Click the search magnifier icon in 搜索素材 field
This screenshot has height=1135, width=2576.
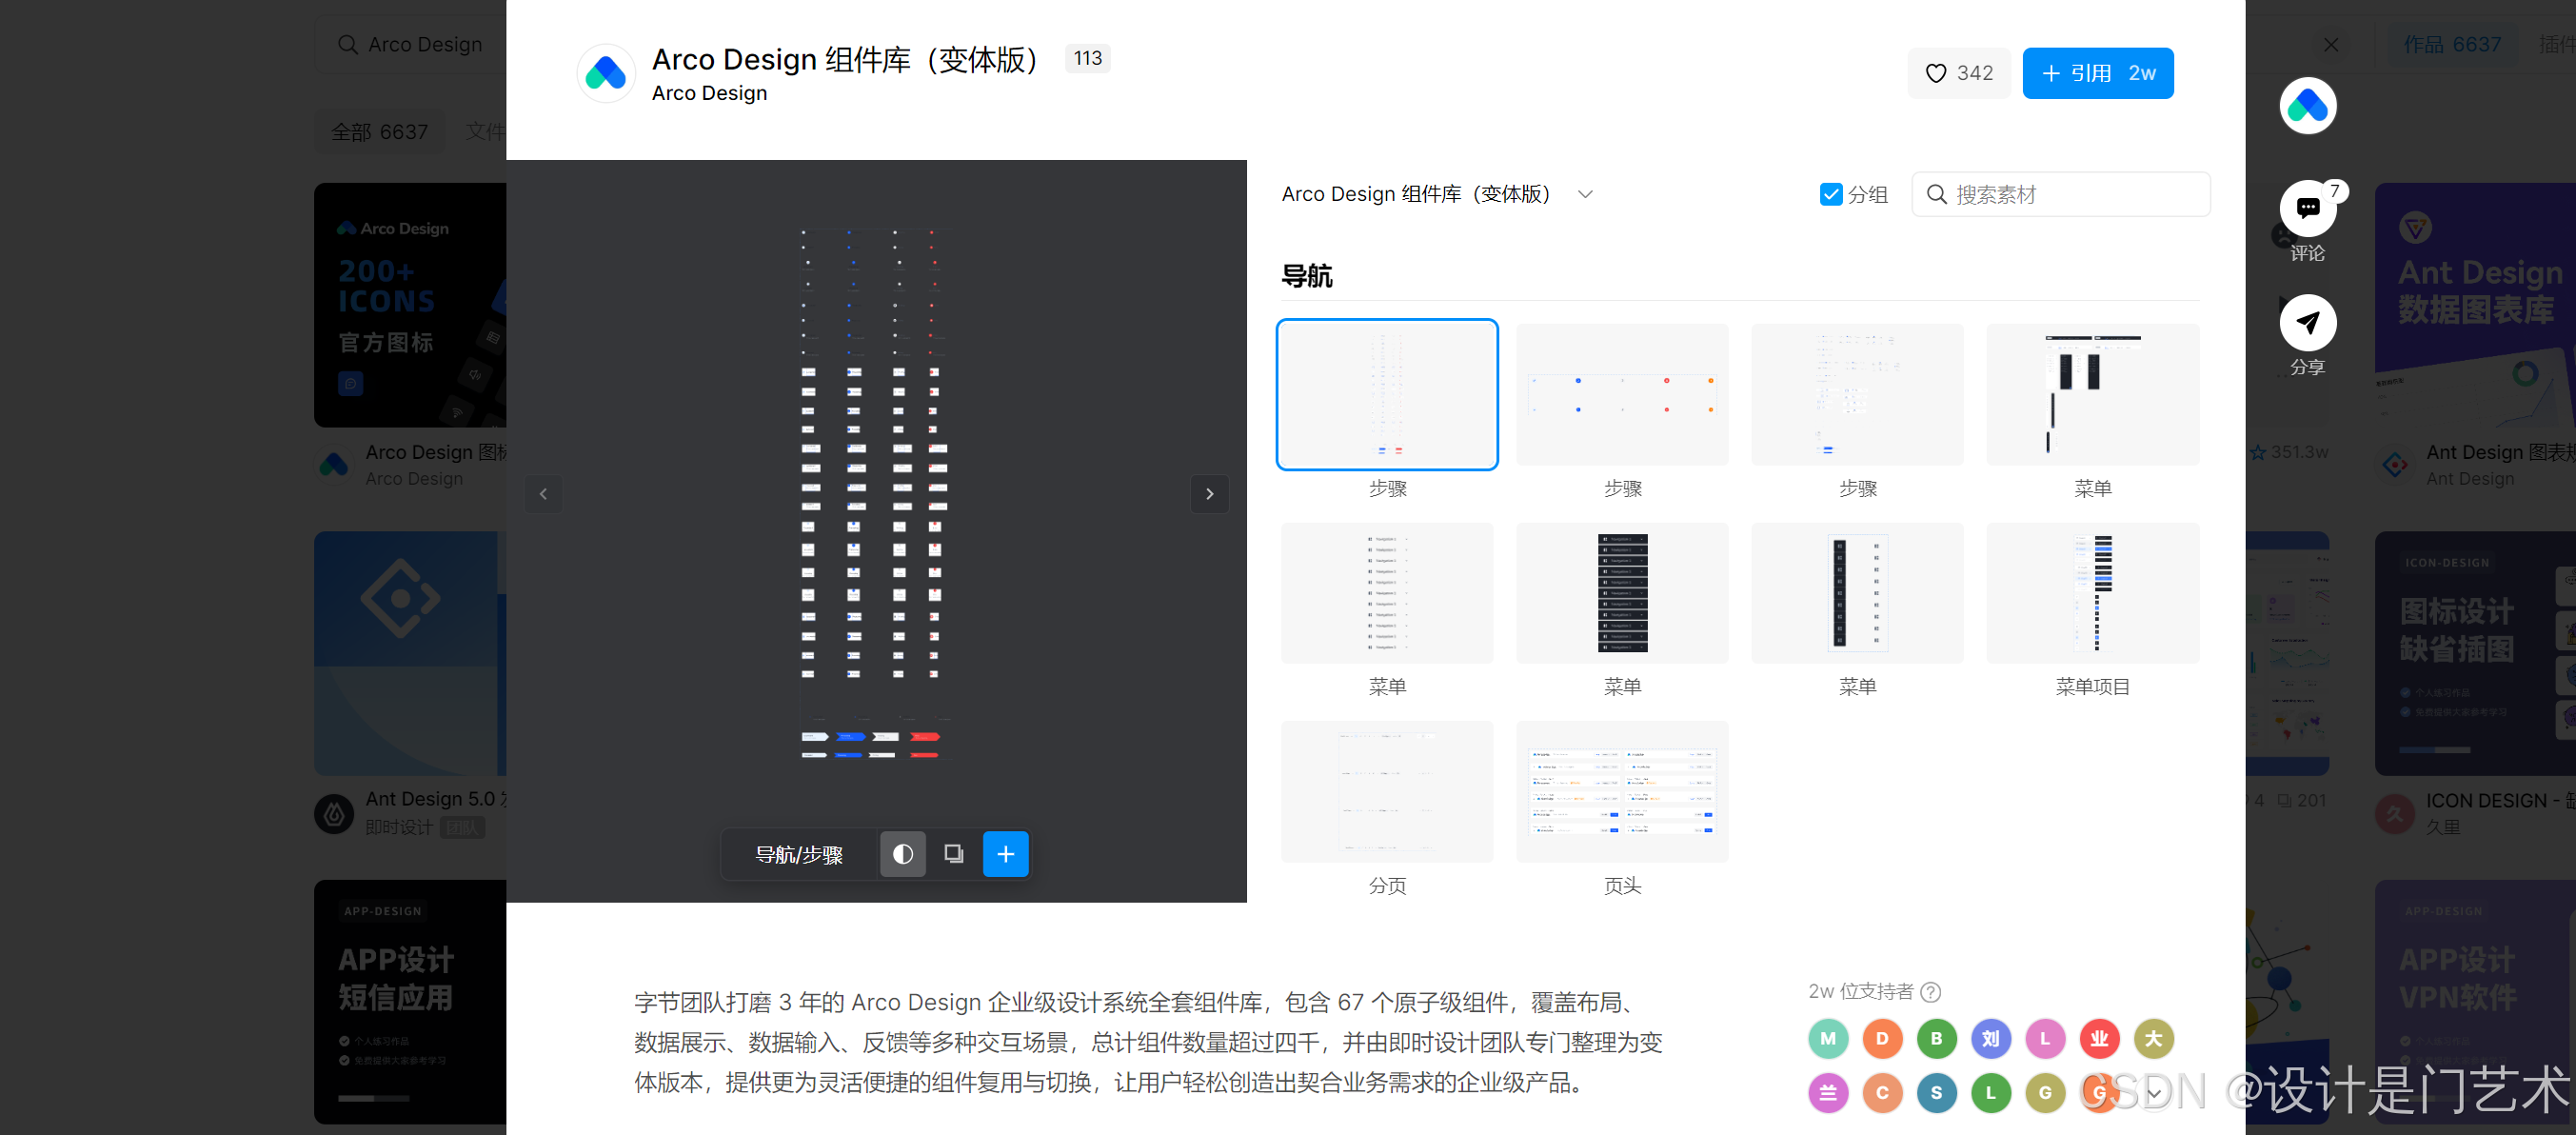pyautogui.click(x=1937, y=194)
